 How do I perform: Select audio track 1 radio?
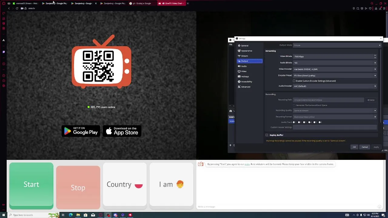(x=294, y=122)
